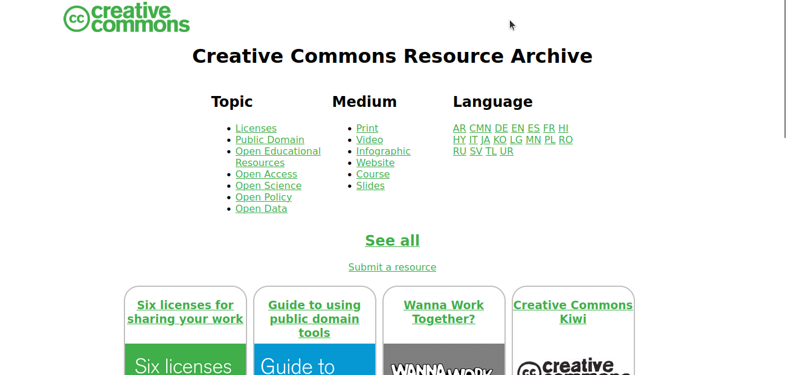The width and height of the screenshot is (786, 375).
Task: Filter by Video medium
Action: (370, 139)
